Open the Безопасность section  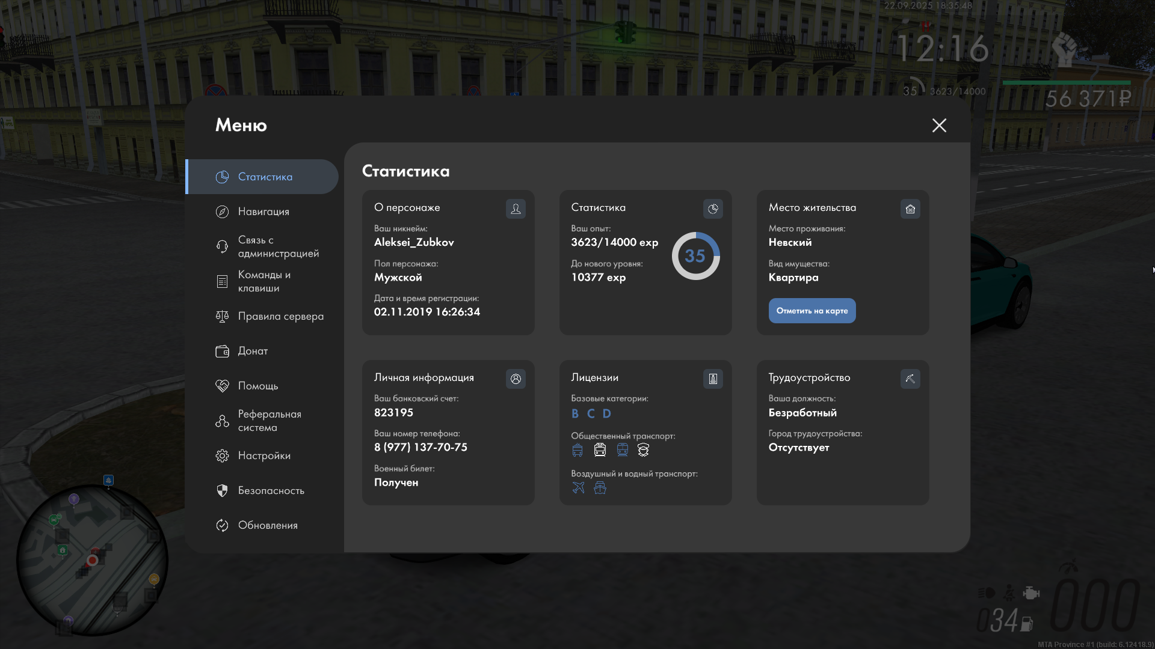(271, 490)
